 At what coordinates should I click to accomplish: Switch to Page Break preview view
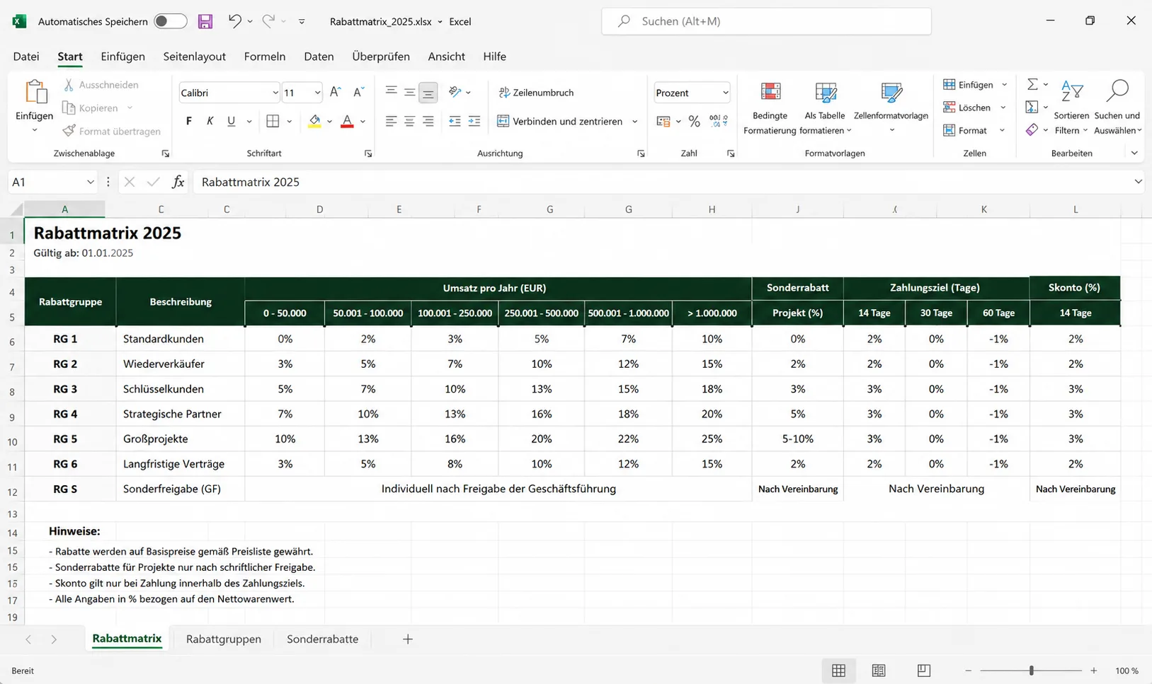click(924, 671)
